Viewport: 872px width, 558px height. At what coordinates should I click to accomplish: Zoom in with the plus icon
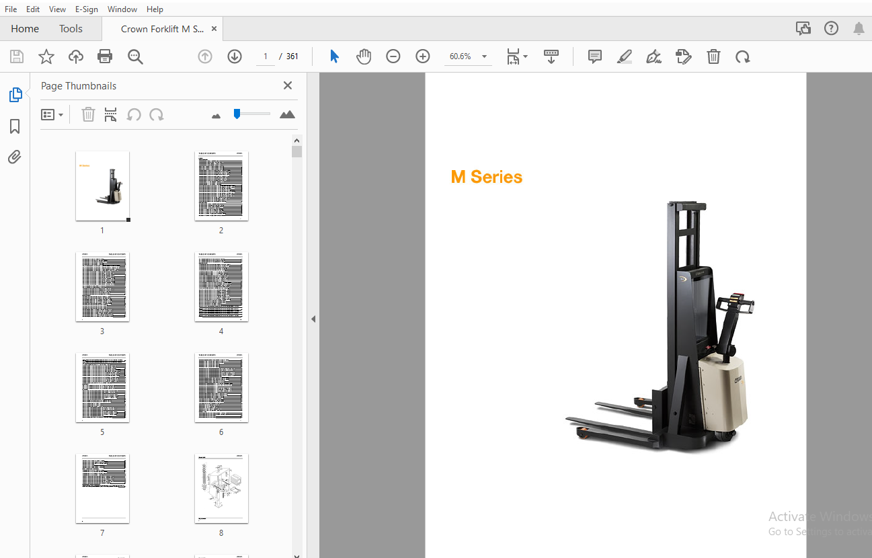[423, 56]
